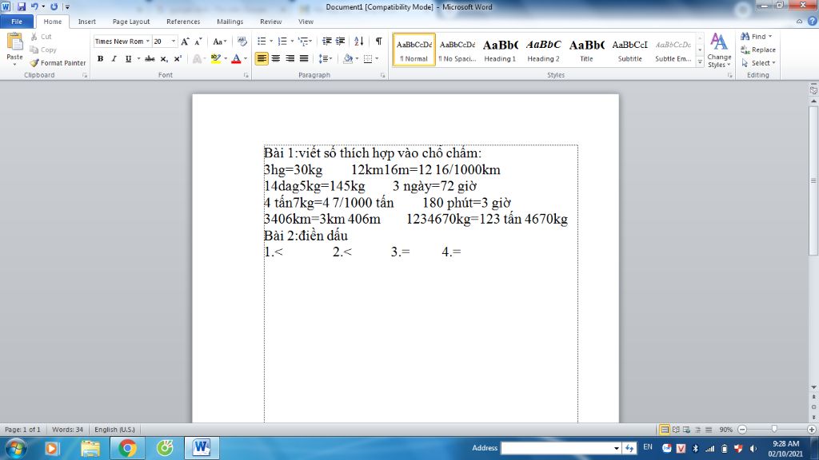Screen dimensions: 819x460
Task: Click the Cut button
Action: pos(42,37)
